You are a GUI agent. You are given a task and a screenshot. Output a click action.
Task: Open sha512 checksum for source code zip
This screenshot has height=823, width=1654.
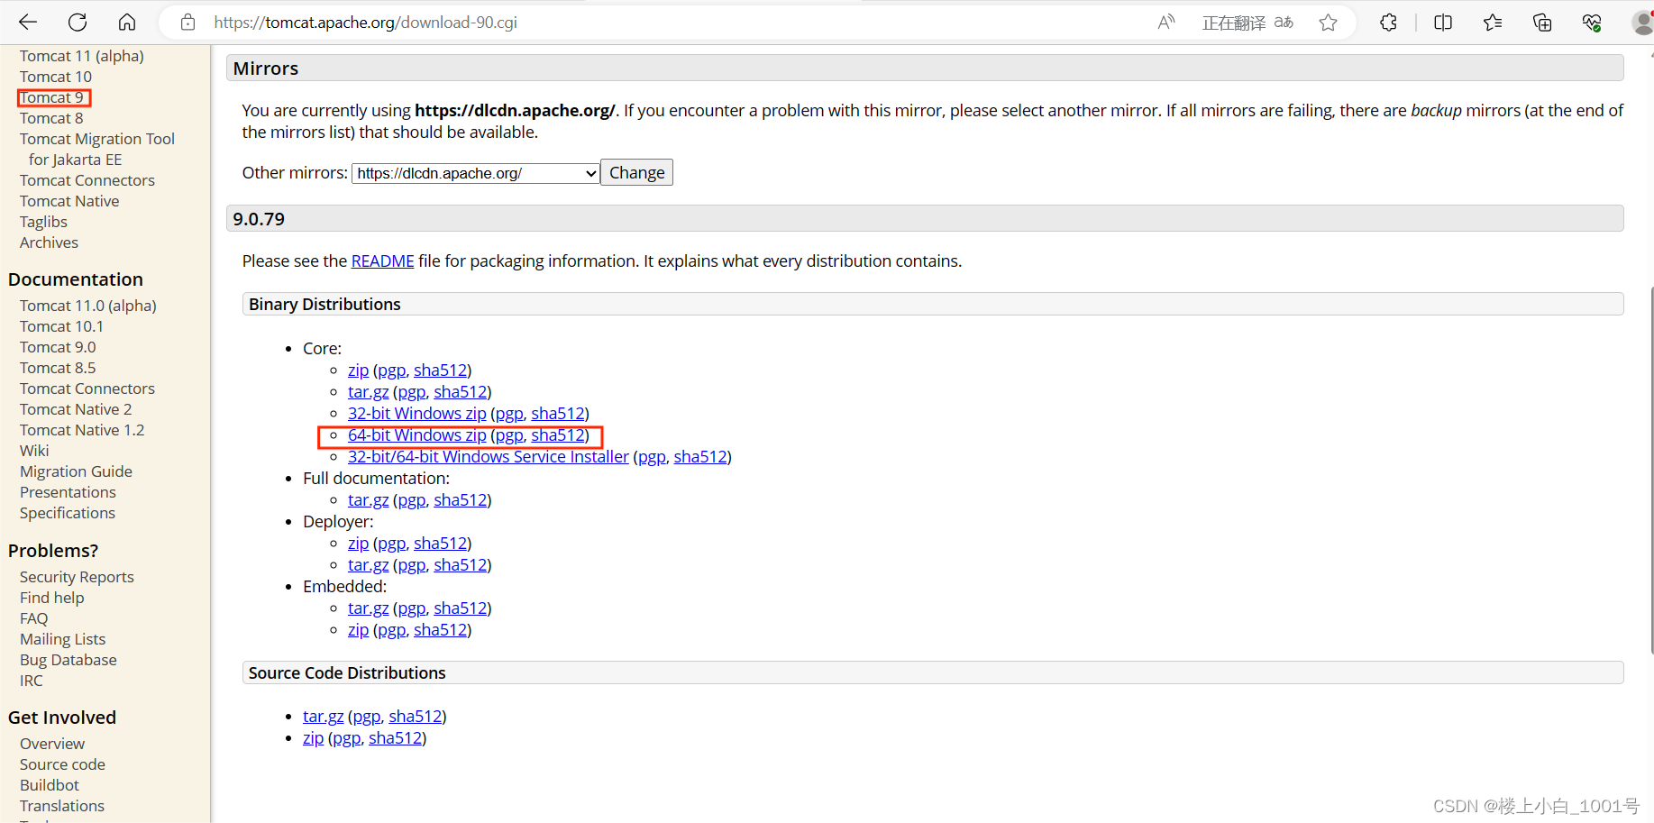(395, 738)
